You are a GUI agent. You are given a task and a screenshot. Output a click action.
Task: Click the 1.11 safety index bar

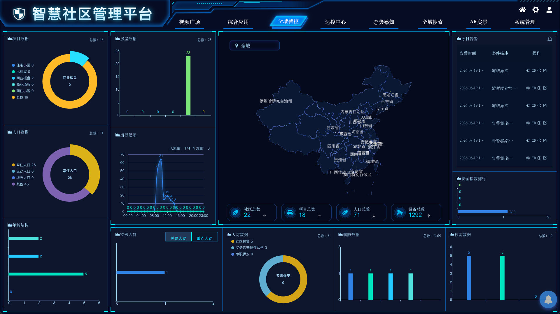coord(483,212)
